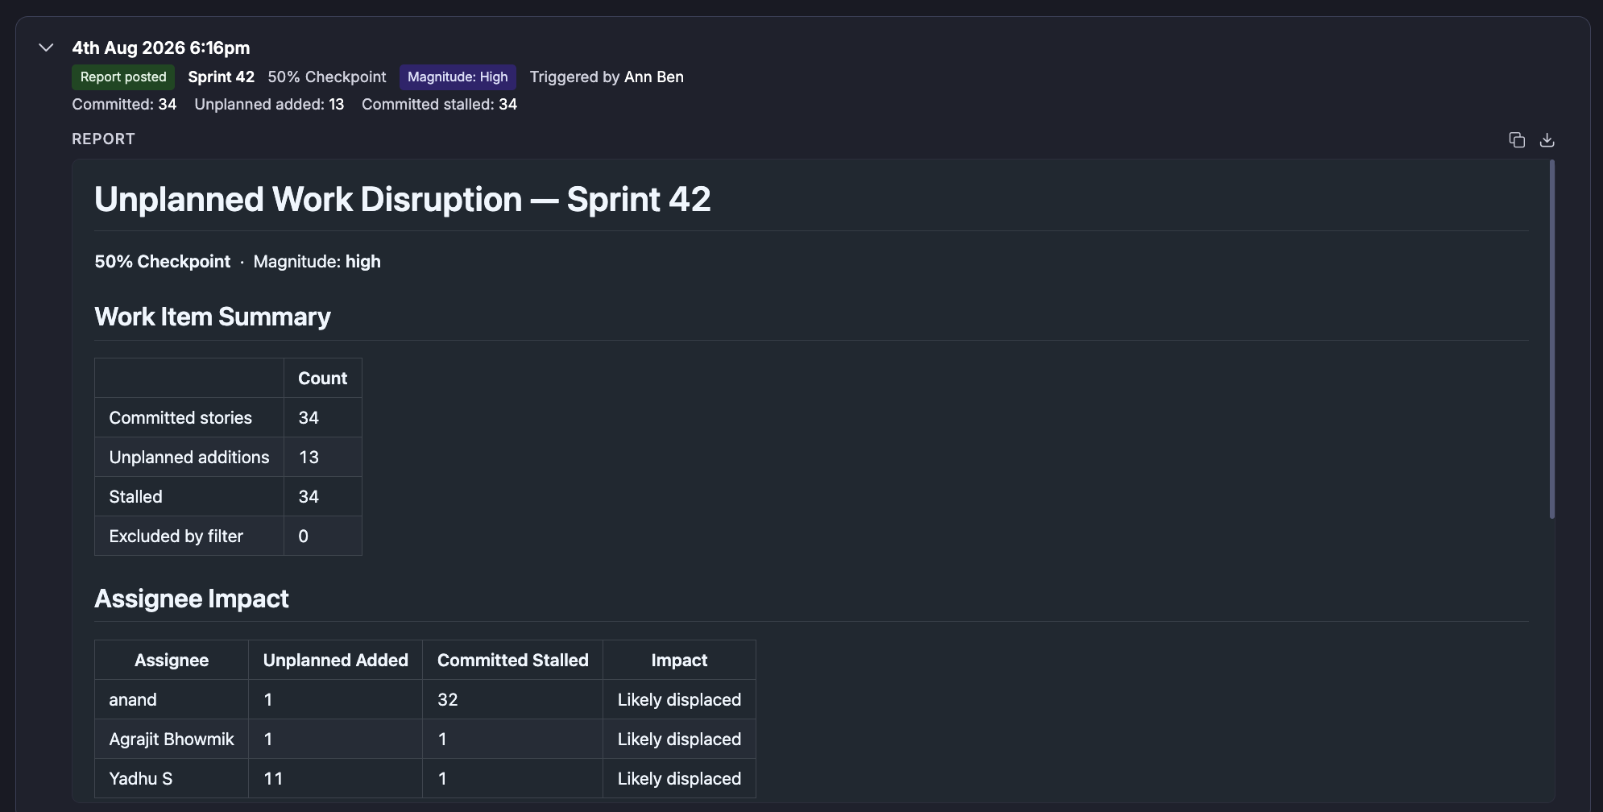Select the Sprint 42 label
The width and height of the screenshot is (1603, 812).
(222, 77)
